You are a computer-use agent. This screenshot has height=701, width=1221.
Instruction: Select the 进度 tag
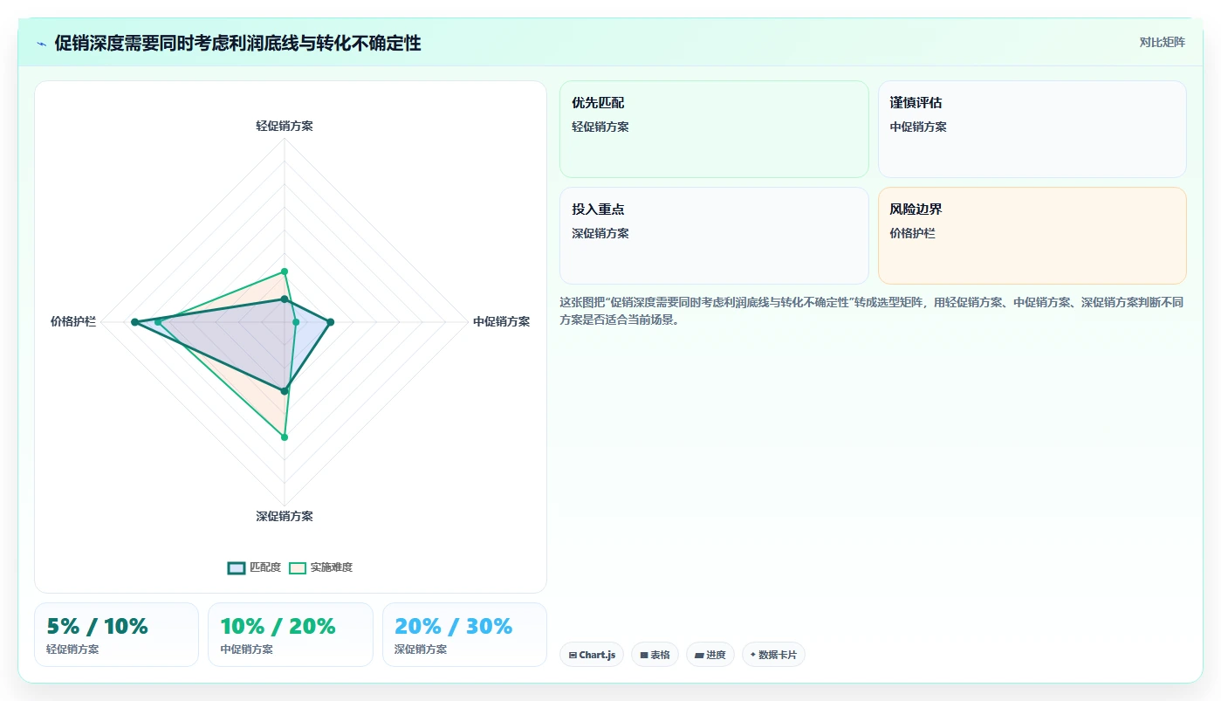tap(710, 655)
